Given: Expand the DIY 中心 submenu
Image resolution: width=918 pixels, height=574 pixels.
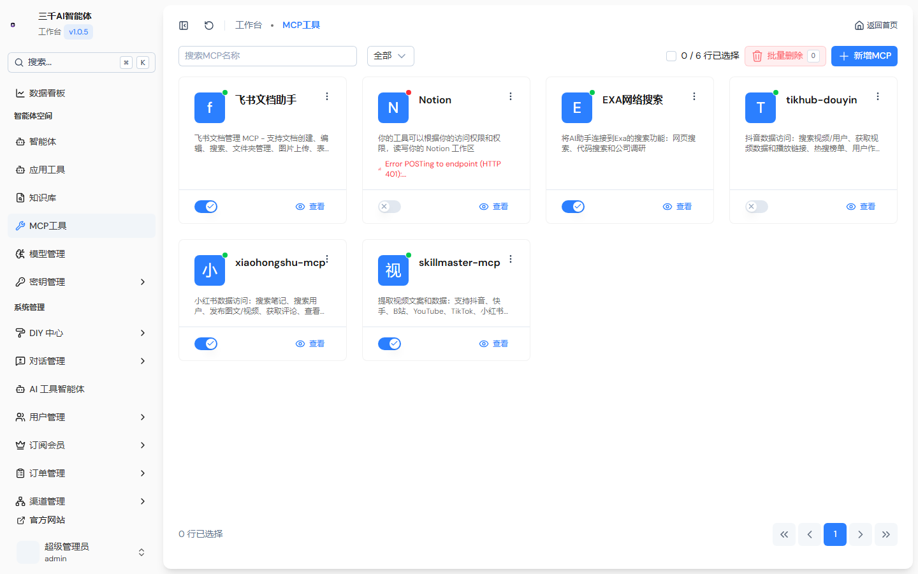Looking at the screenshot, I should pos(143,333).
